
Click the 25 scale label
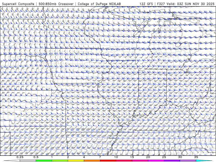[x=164, y=157]
